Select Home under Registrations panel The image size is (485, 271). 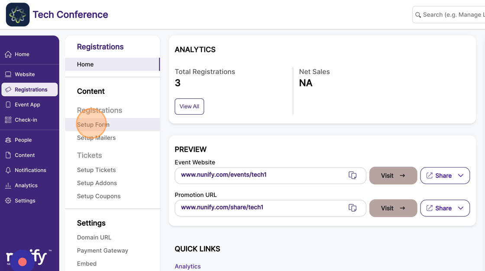[112, 65]
